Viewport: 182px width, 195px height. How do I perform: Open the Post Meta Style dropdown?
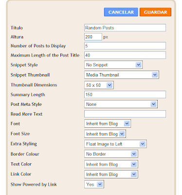point(121,104)
